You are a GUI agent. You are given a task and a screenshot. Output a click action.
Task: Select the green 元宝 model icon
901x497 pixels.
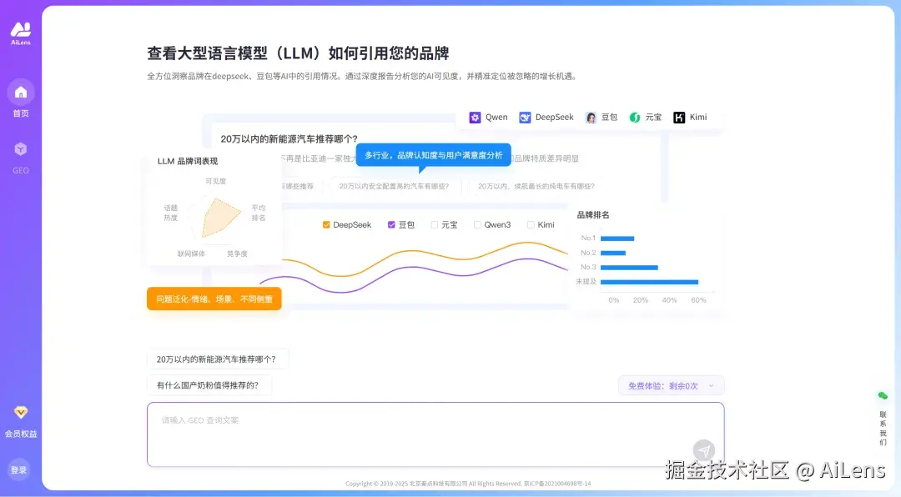click(635, 117)
